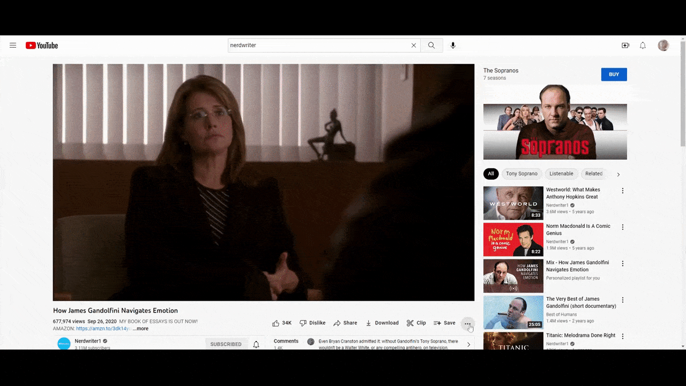Screen dimensions: 686x386
Task: Open the hamburger guide menu
Action: [13, 46]
